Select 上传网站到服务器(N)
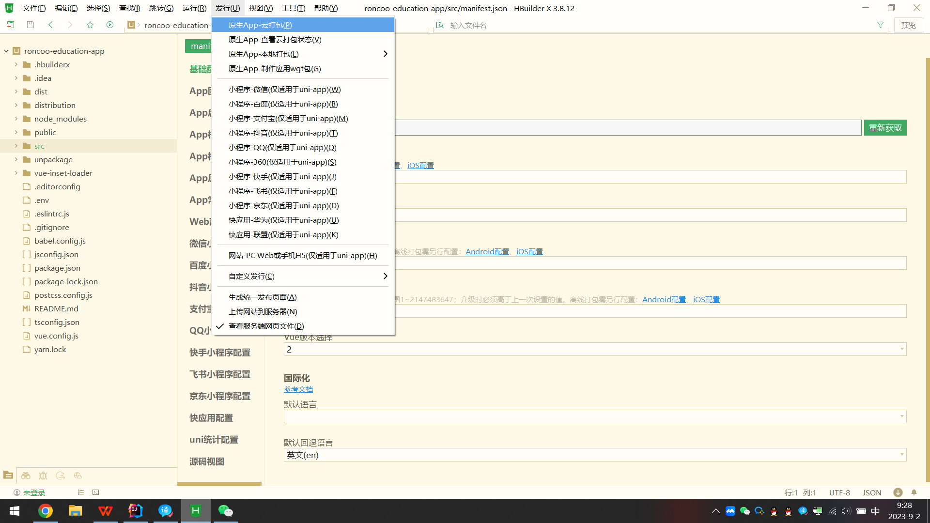Image resolution: width=930 pixels, height=523 pixels. pyautogui.click(x=303, y=311)
